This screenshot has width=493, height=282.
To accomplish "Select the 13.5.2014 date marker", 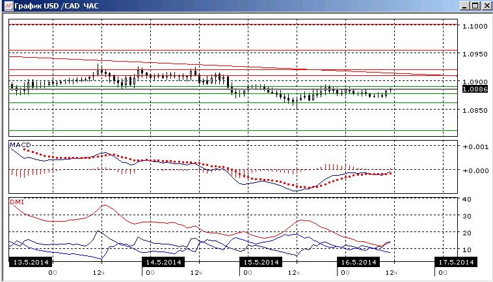I will [31, 262].
